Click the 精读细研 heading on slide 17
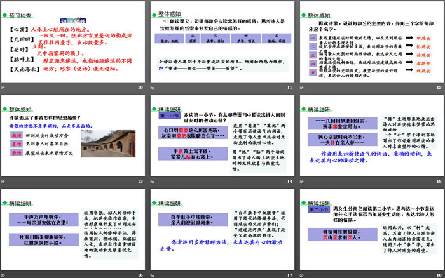The image size is (445, 278). (169, 203)
